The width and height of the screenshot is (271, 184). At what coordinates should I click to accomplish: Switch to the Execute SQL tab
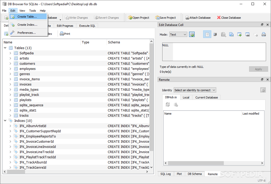click(87, 26)
